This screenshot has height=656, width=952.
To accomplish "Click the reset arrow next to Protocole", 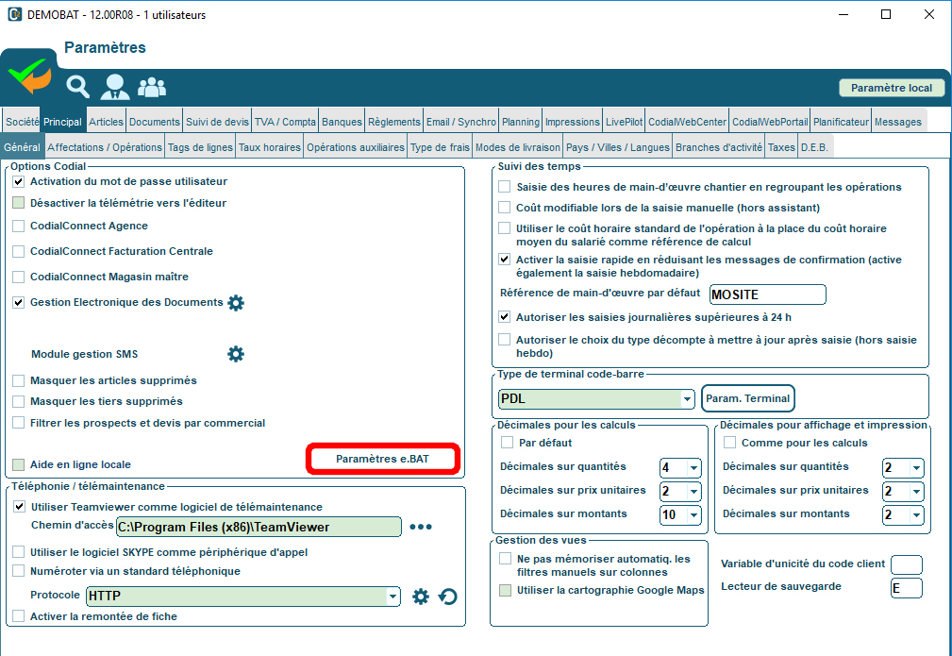I will pyautogui.click(x=449, y=597).
